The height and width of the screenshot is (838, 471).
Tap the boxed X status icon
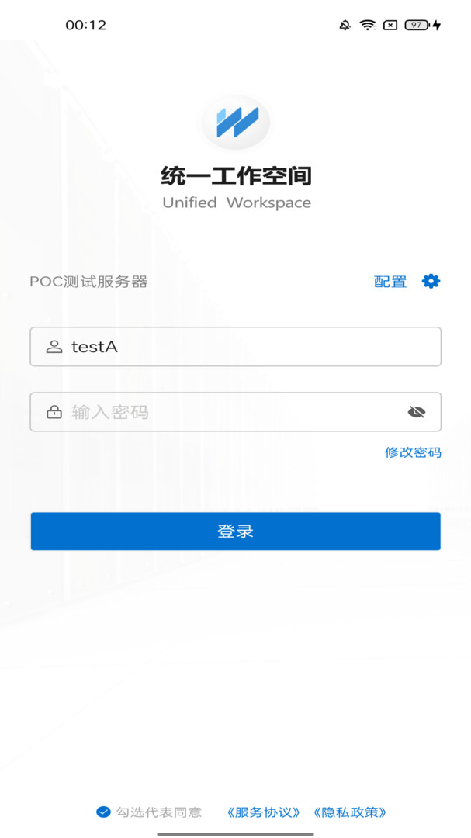[390, 25]
